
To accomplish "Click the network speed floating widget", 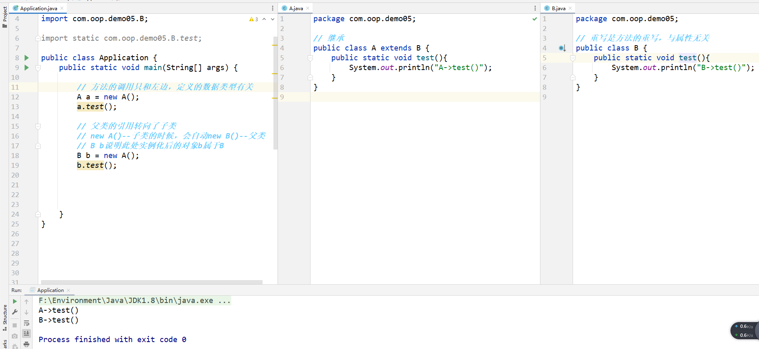I will (x=745, y=331).
